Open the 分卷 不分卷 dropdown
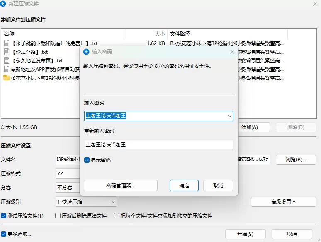Image resolution: width=321 pixels, height=242 pixels. 68,188
